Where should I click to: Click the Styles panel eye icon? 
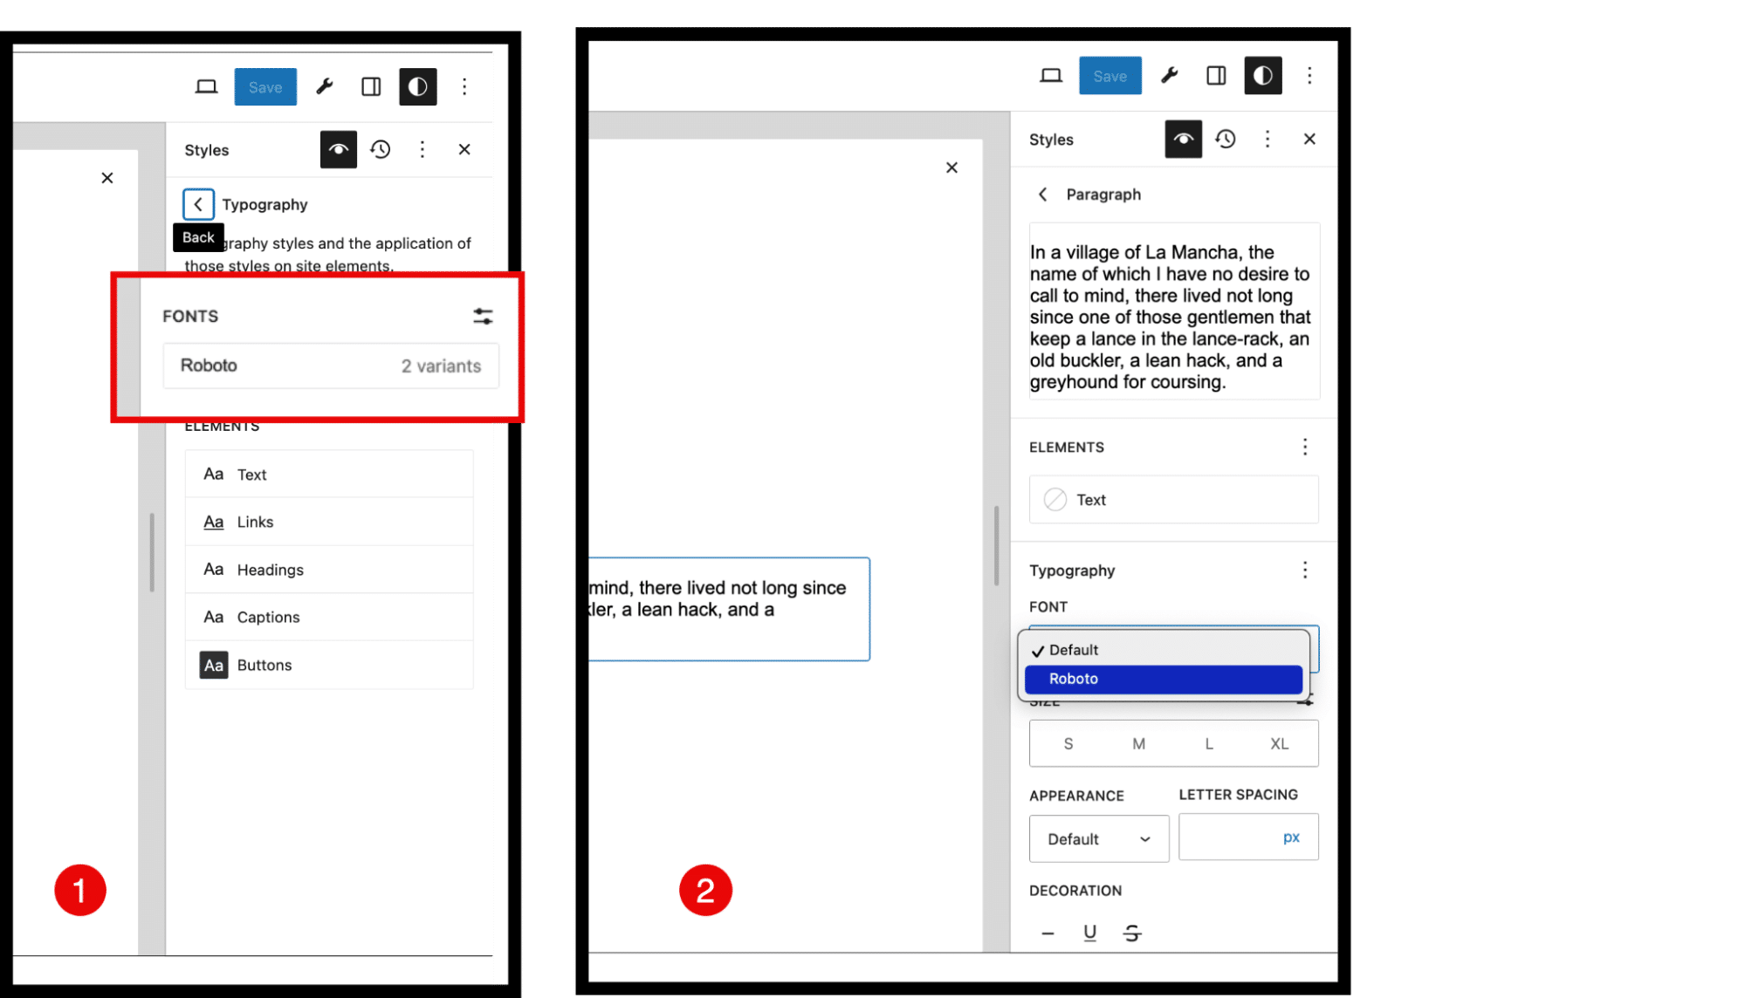coord(340,148)
